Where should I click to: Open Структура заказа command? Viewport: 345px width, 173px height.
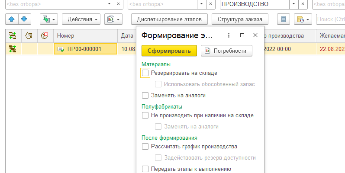[x=240, y=19]
